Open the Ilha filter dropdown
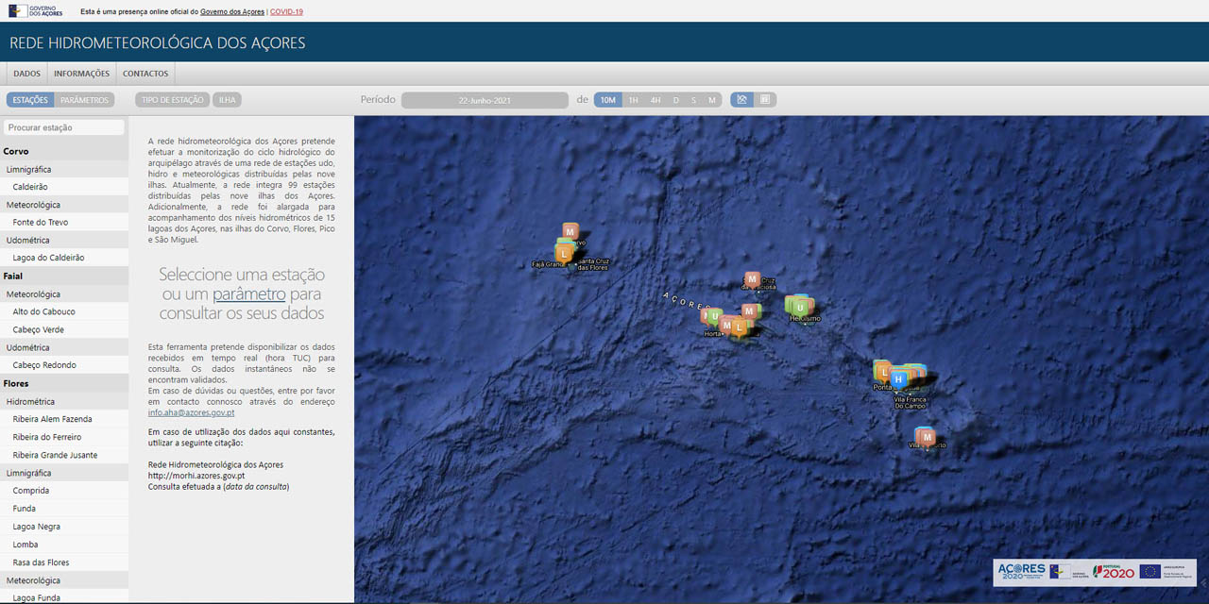The height and width of the screenshot is (604, 1209). click(227, 100)
